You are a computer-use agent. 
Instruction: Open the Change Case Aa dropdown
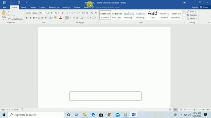pyautogui.click(x=57, y=13)
